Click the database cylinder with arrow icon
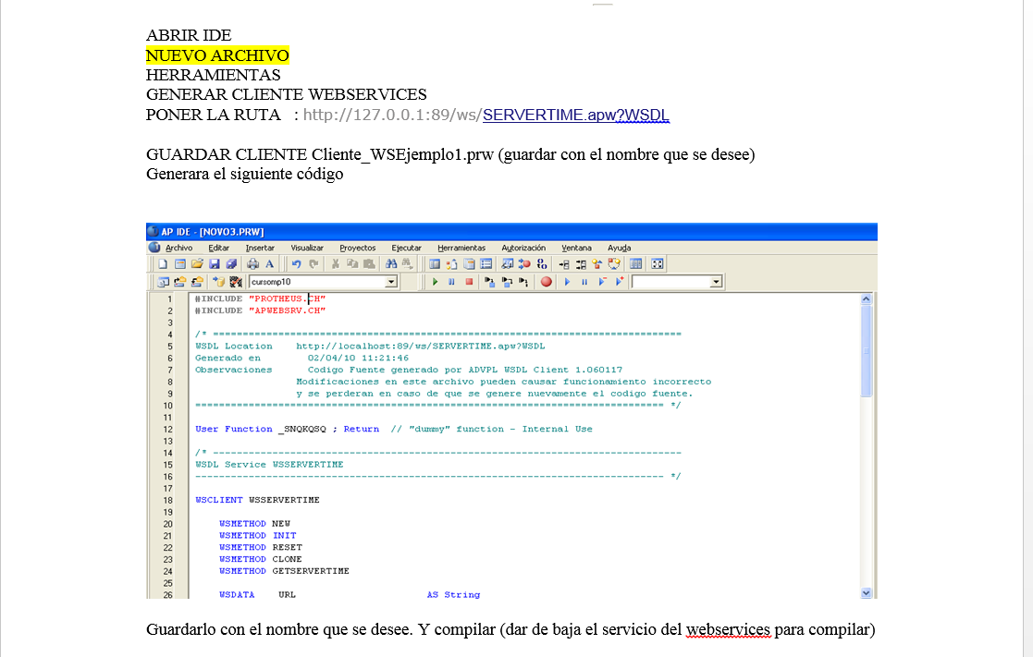Viewport: 1033px width, 657px height. pyautogui.click(x=218, y=282)
